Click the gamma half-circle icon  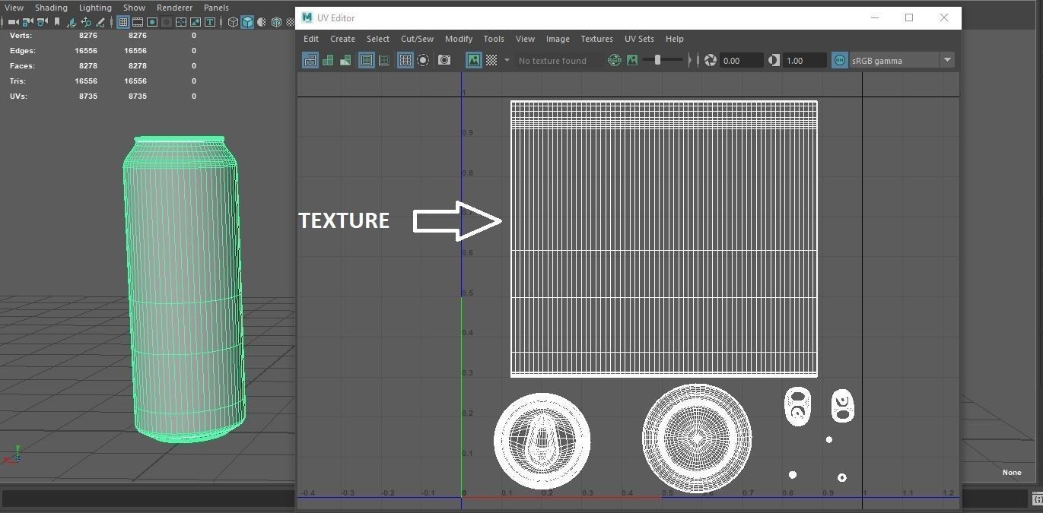(x=774, y=60)
